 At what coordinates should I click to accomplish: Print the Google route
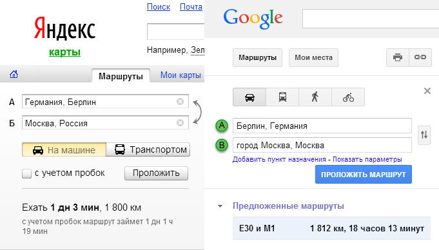398,57
